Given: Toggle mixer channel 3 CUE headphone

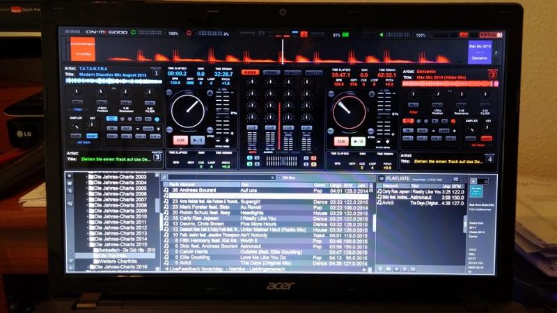Looking at the screenshot, I should click(x=288, y=128).
